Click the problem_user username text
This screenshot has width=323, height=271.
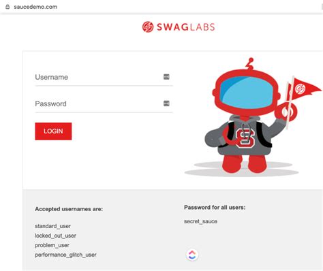point(52,245)
